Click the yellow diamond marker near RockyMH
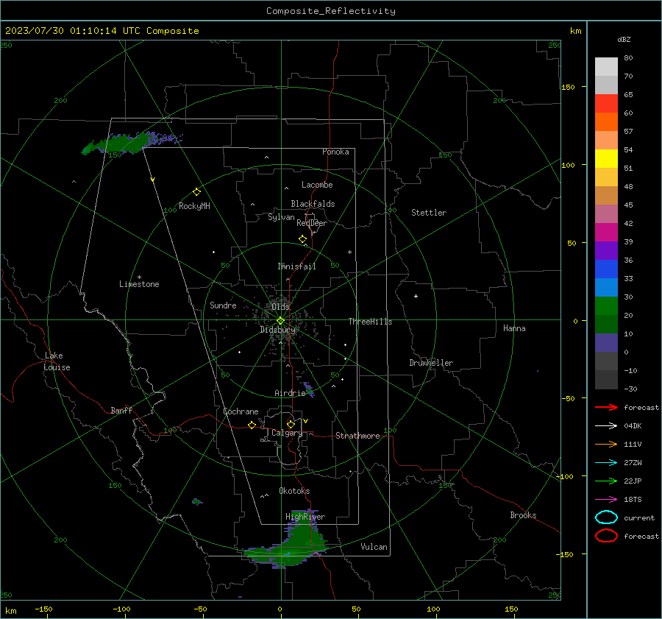Image resolution: width=662 pixels, height=619 pixels. pos(196,192)
